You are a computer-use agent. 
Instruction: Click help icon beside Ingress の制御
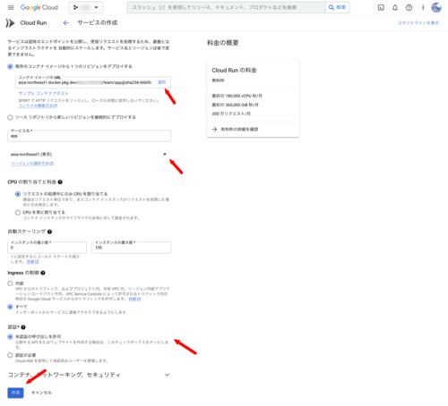(x=43, y=273)
